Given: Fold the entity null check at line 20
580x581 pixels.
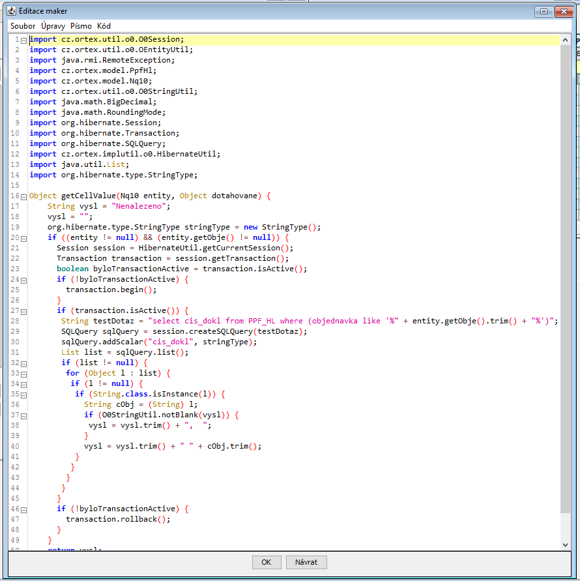Looking at the screenshot, I should point(23,238).
